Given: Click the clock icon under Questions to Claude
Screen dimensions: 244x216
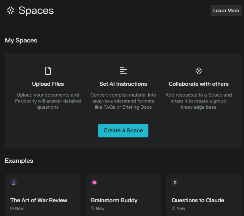Looking at the screenshot, I should pos(174,208).
